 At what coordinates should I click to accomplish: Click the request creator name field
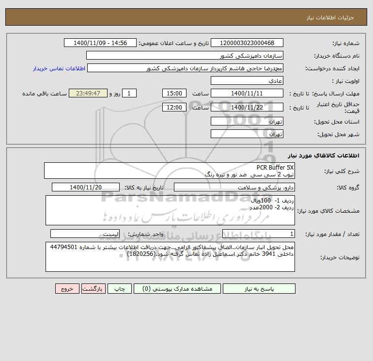pyautogui.click(x=186, y=68)
